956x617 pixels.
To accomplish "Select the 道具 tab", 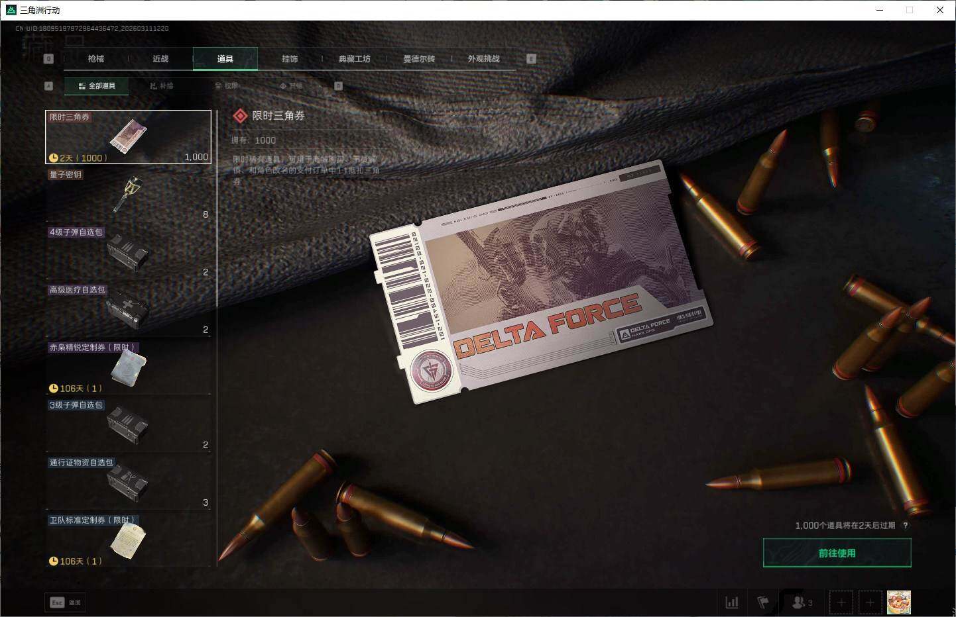I will pyautogui.click(x=225, y=59).
